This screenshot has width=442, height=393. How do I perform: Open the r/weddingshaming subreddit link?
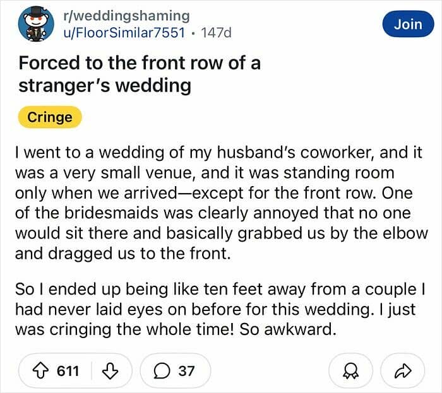pyautogui.click(x=126, y=16)
